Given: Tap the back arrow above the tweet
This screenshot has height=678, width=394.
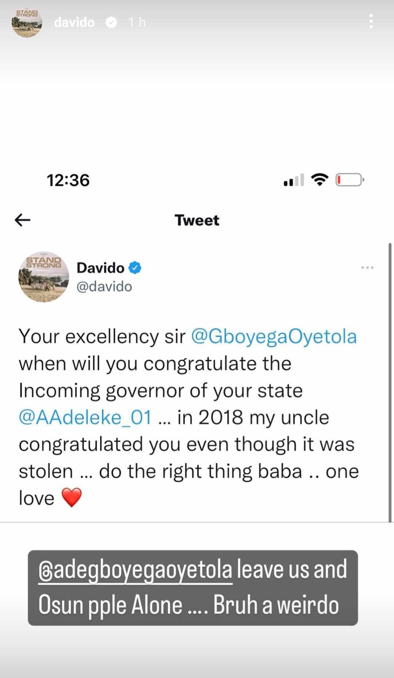Looking at the screenshot, I should coord(23,220).
